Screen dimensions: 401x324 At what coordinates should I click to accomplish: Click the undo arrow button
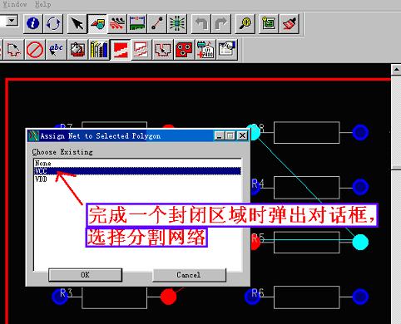point(201,23)
